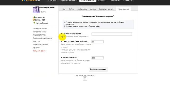Click the footer copyright 2012-2013 text
The image size is (170, 96).
click(x=85, y=75)
